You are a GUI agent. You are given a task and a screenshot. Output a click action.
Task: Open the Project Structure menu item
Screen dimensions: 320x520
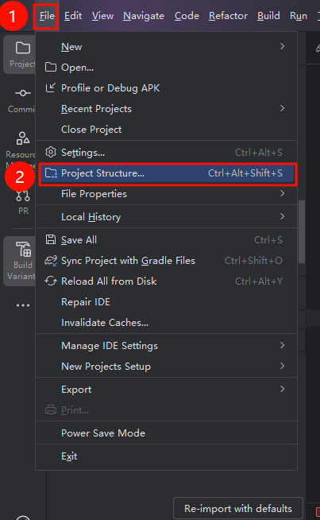tap(167, 173)
